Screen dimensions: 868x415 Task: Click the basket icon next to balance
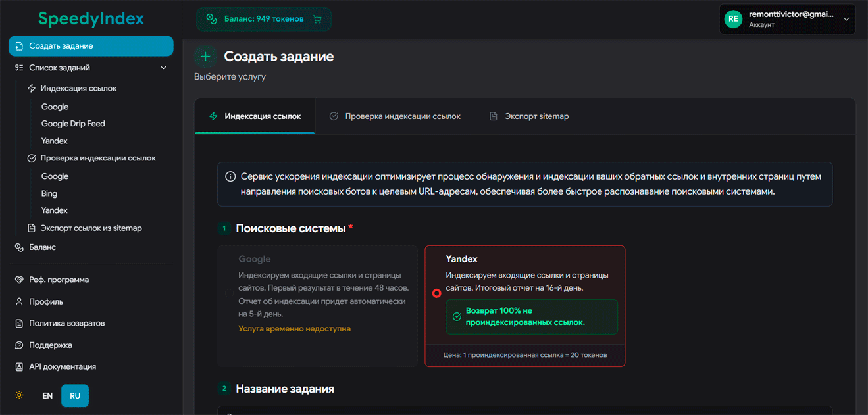[x=317, y=19]
